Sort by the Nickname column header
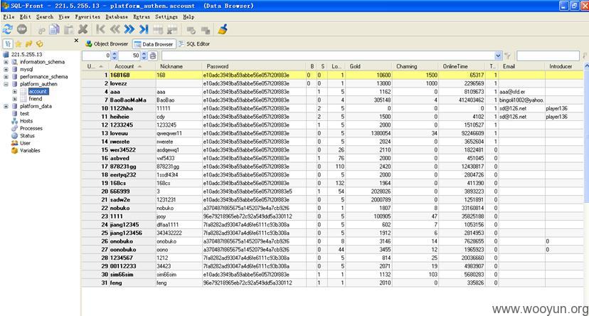Image resolution: width=589 pixels, height=316 pixels. coord(179,66)
